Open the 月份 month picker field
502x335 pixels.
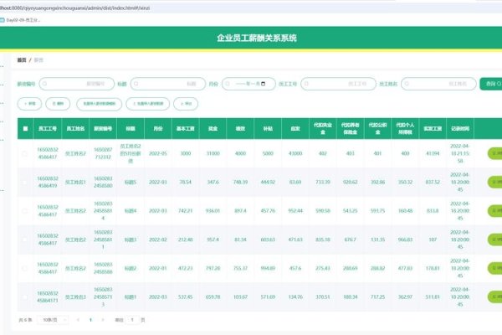tap(248, 84)
